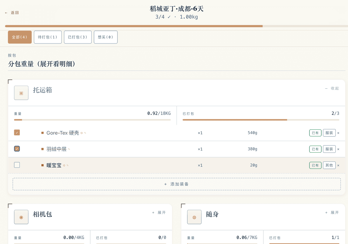This screenshot has height=244, width=348.
Task: Open the 已打包(3) tab
Action: pos(78,37)
